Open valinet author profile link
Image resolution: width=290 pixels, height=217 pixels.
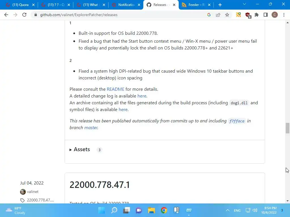(33, 192)
